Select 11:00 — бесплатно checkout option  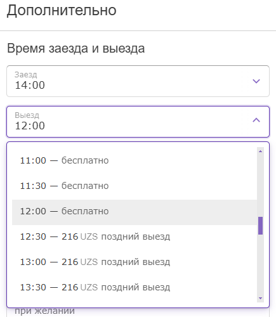point(135,160)
